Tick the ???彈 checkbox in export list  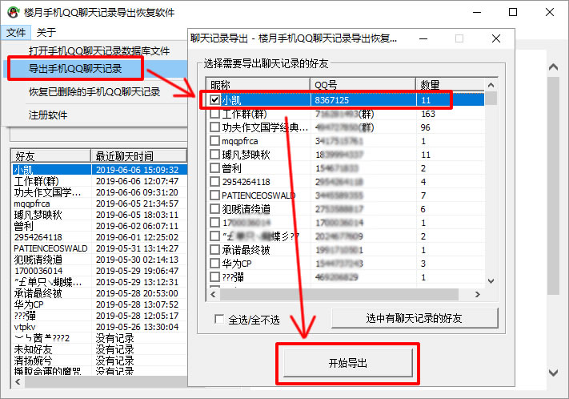214,277
